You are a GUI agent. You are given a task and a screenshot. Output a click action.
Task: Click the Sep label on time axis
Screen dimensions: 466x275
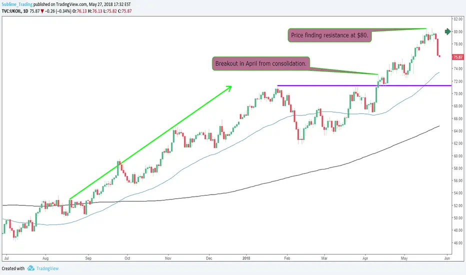tap(88, 258)
